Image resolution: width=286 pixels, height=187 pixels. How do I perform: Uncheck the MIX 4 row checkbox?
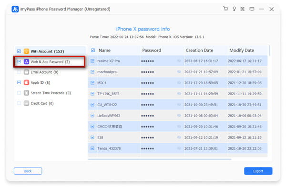[92, 83]
